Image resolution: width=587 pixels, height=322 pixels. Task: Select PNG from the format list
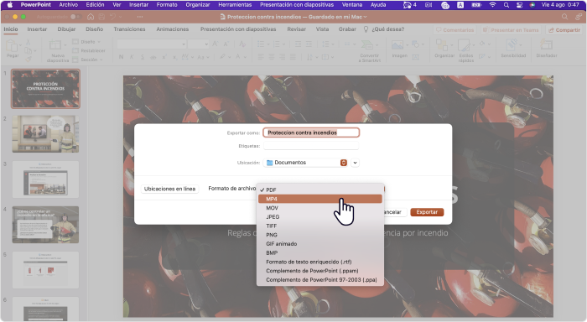click(320, 235)
